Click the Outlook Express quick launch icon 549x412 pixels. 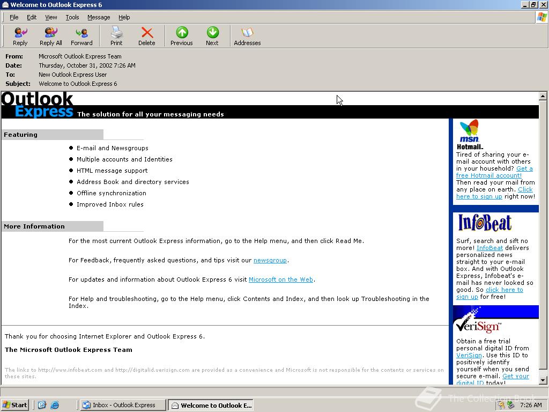pos(42,405)
